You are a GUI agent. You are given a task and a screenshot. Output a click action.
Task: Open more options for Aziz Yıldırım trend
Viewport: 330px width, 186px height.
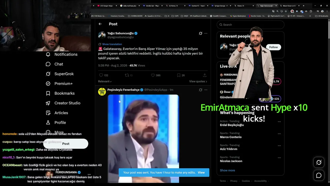click(x=279, y=146)
